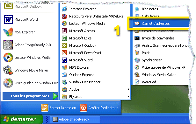
Task: Expand the Adobe submenu arrow
Action: pyautogui.click(x=128, y=89)
